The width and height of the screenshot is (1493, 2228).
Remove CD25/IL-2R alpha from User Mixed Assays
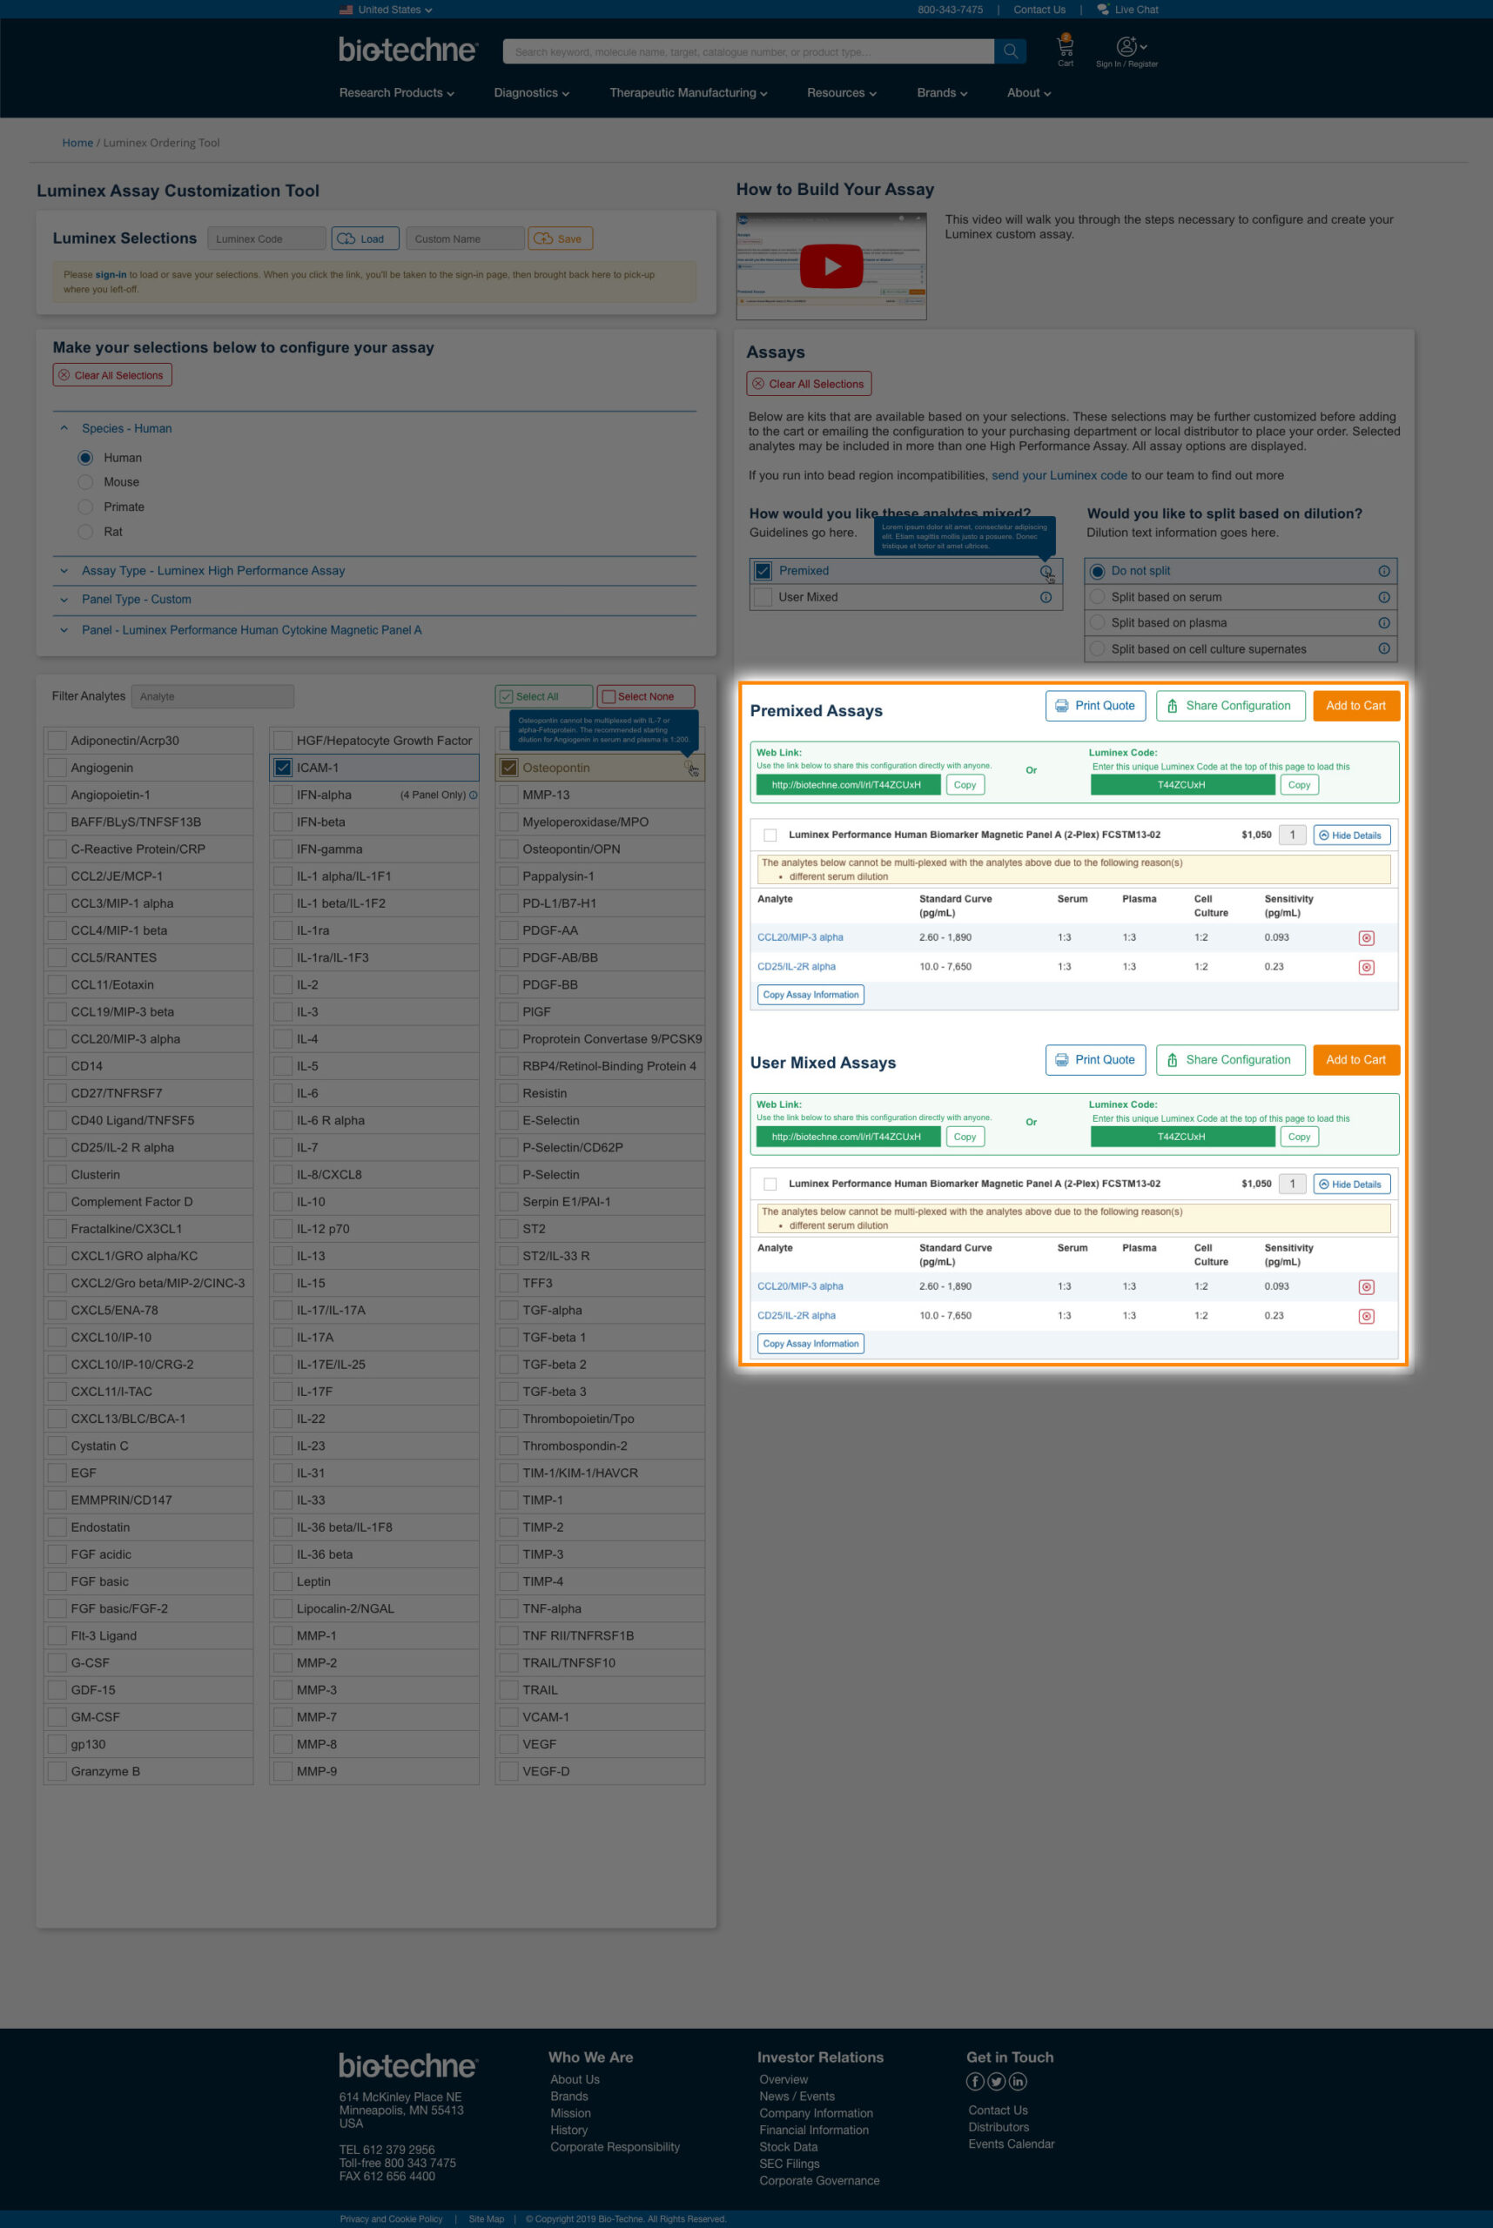(1365, 1316)
